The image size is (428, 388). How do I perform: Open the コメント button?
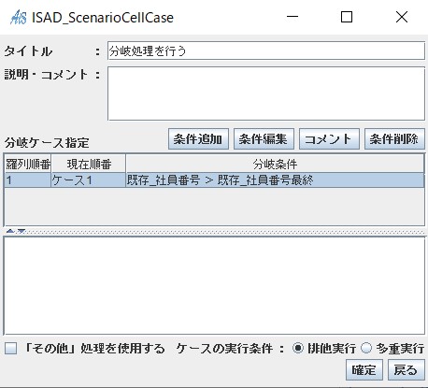point(329,139)
